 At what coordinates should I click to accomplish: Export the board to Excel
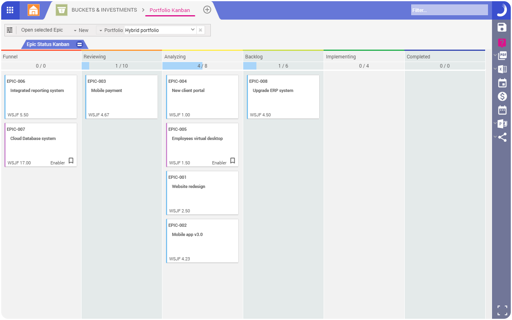(502, 69)
